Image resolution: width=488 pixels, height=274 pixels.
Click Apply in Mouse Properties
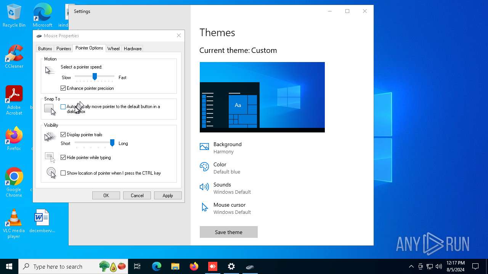click(168, 195)
